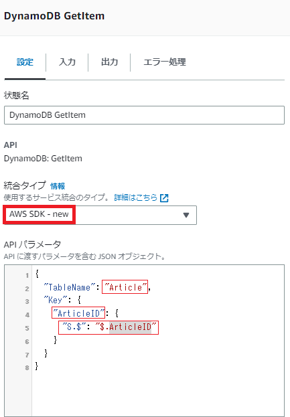The image size is (290, 417).
Task: Open the 詳細はこちら link
Action: (x=136, y=197)
